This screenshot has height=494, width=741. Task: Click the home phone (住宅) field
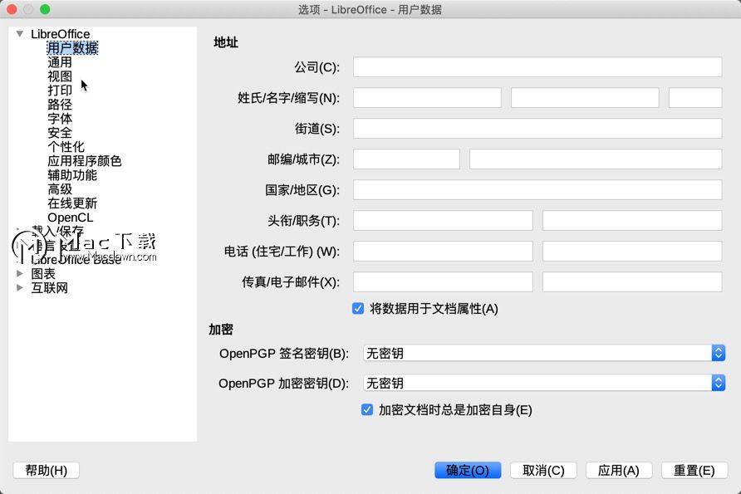click(x=443, y=252)
